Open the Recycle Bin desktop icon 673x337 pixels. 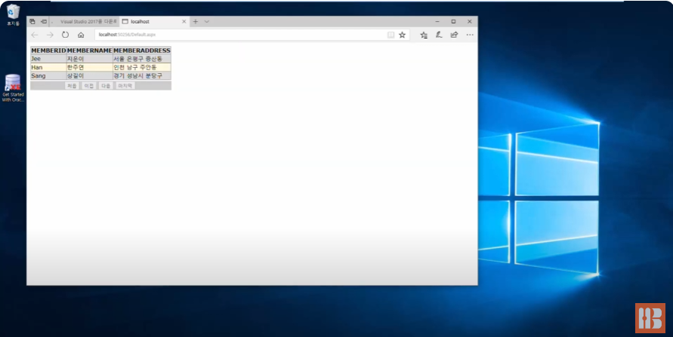[13, 14]
